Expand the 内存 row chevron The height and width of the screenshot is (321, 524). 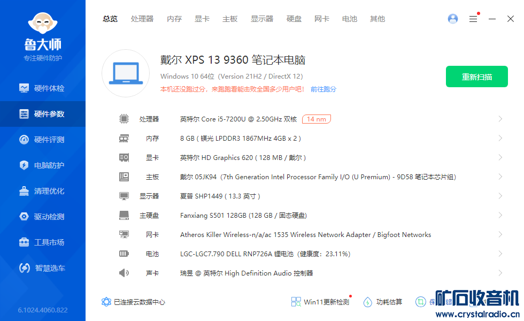point(500,138)
